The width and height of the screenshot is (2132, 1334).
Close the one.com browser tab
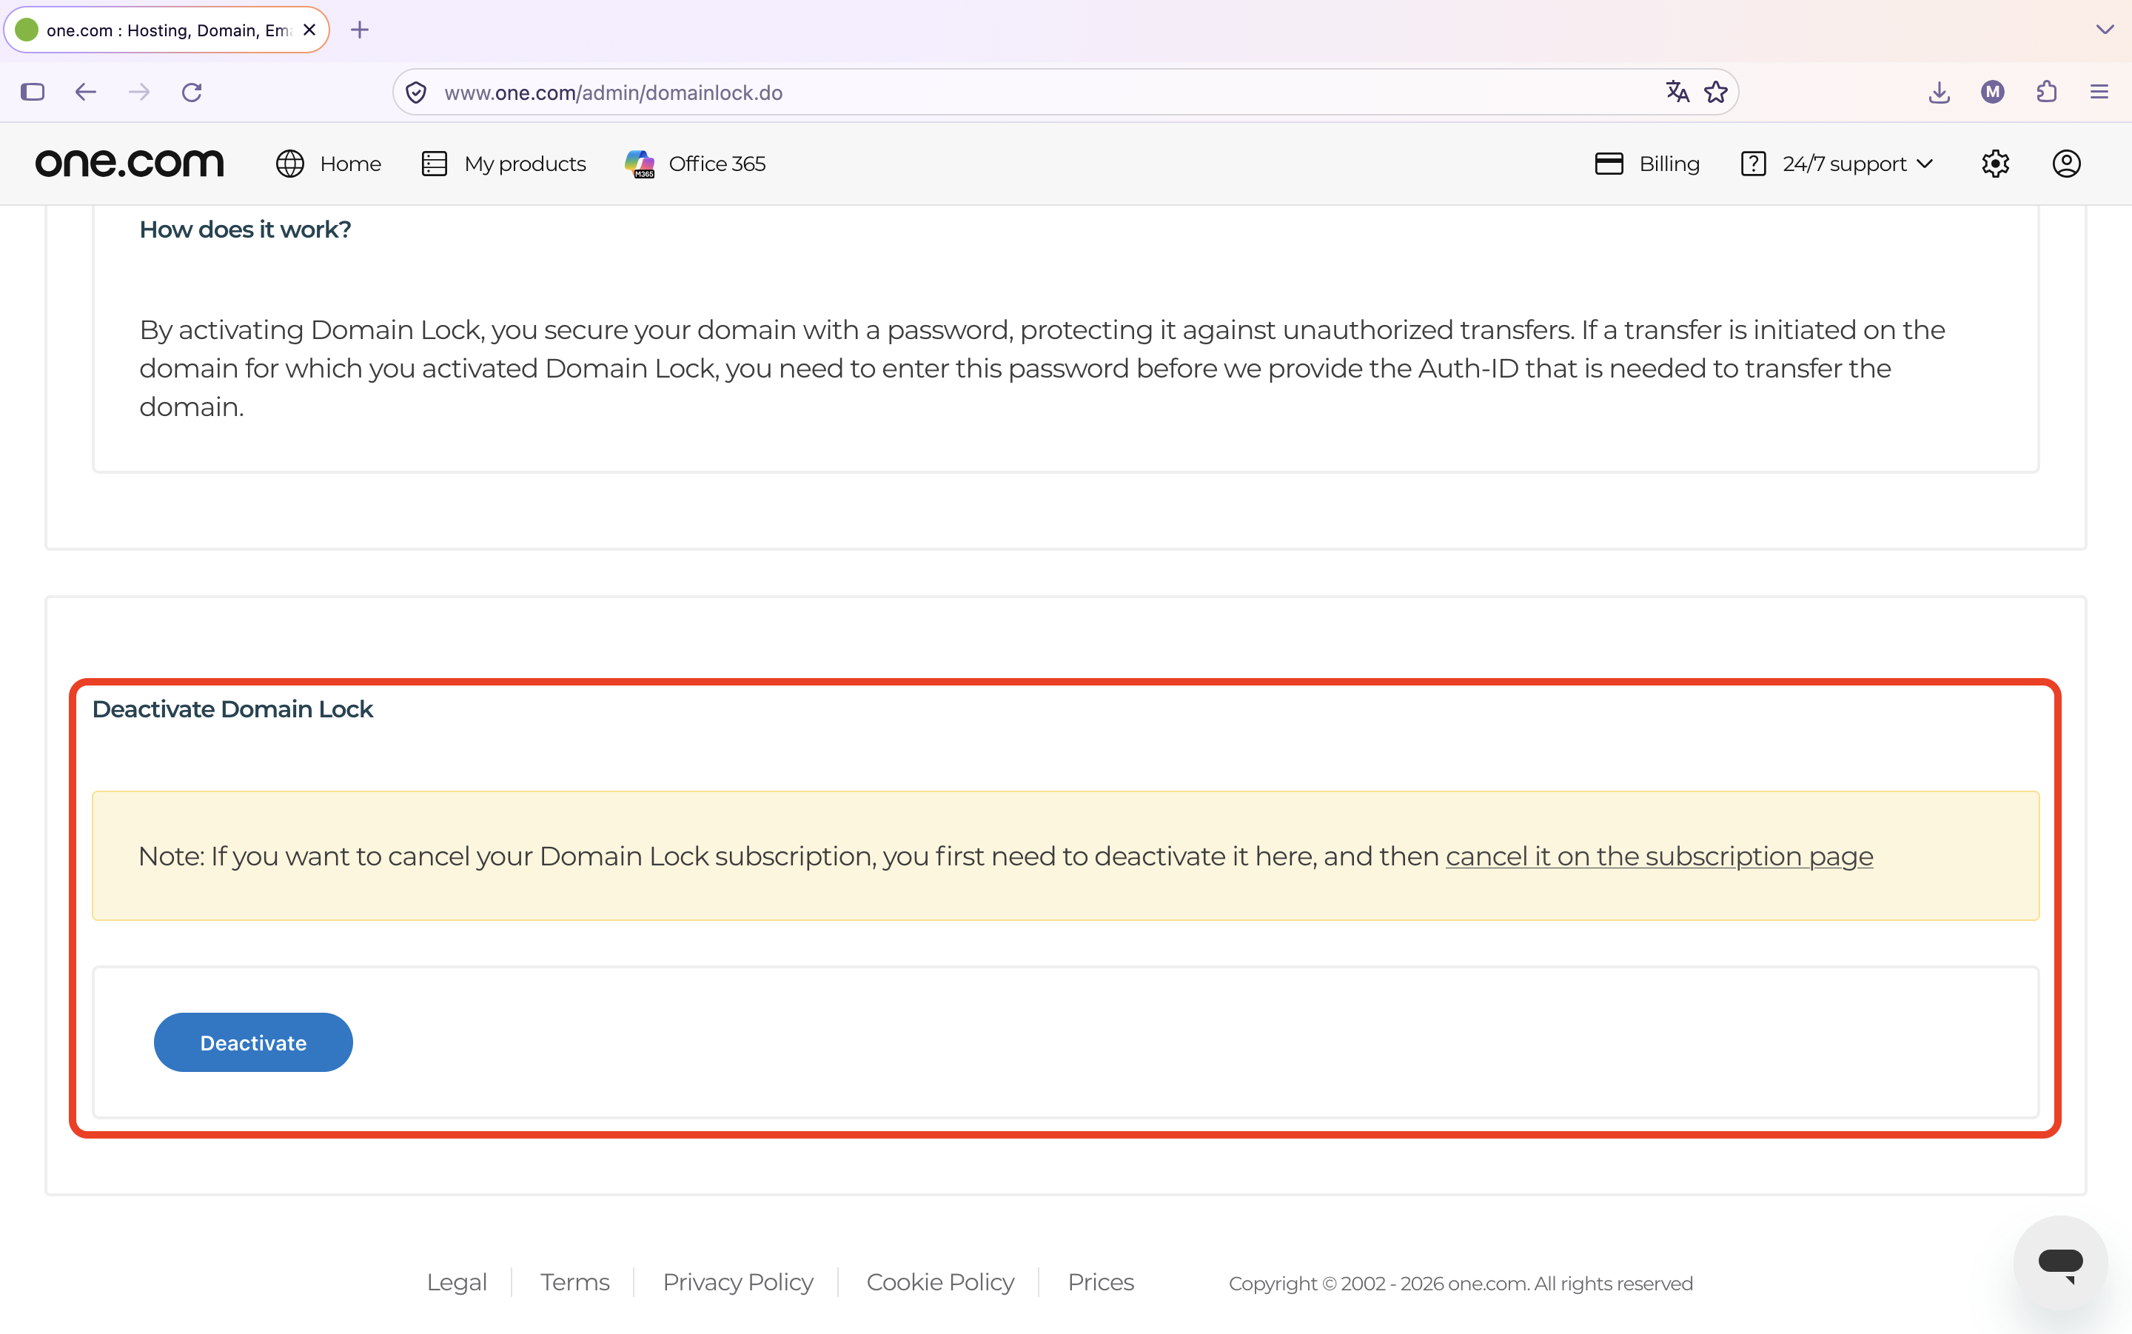[309, 30]
